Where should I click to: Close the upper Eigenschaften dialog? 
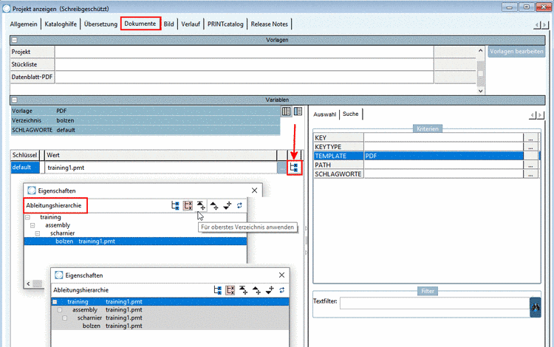[x=254, y=190]
